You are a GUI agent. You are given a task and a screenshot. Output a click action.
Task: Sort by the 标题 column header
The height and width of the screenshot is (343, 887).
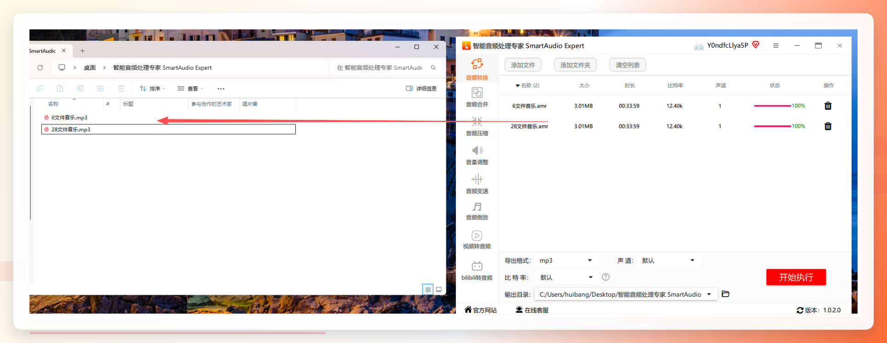[x=128, y=104]
